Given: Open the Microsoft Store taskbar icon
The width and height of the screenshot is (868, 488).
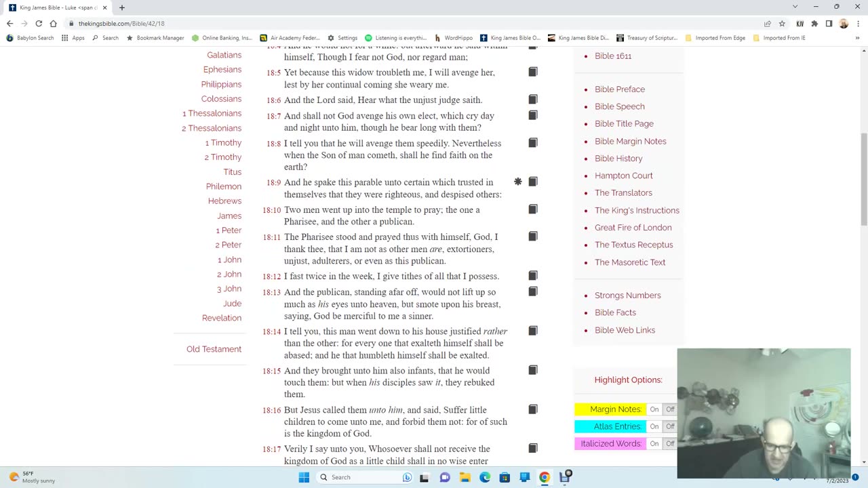Looking at the screenshot, I should (505, 477).
